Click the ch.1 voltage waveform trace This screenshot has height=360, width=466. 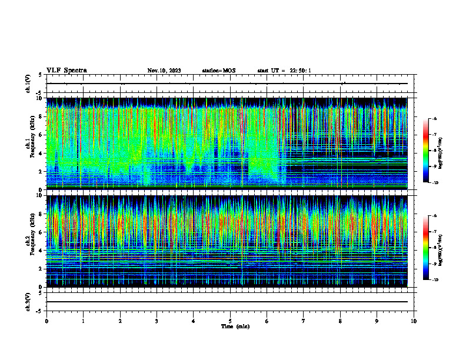(x=227, y=84)
